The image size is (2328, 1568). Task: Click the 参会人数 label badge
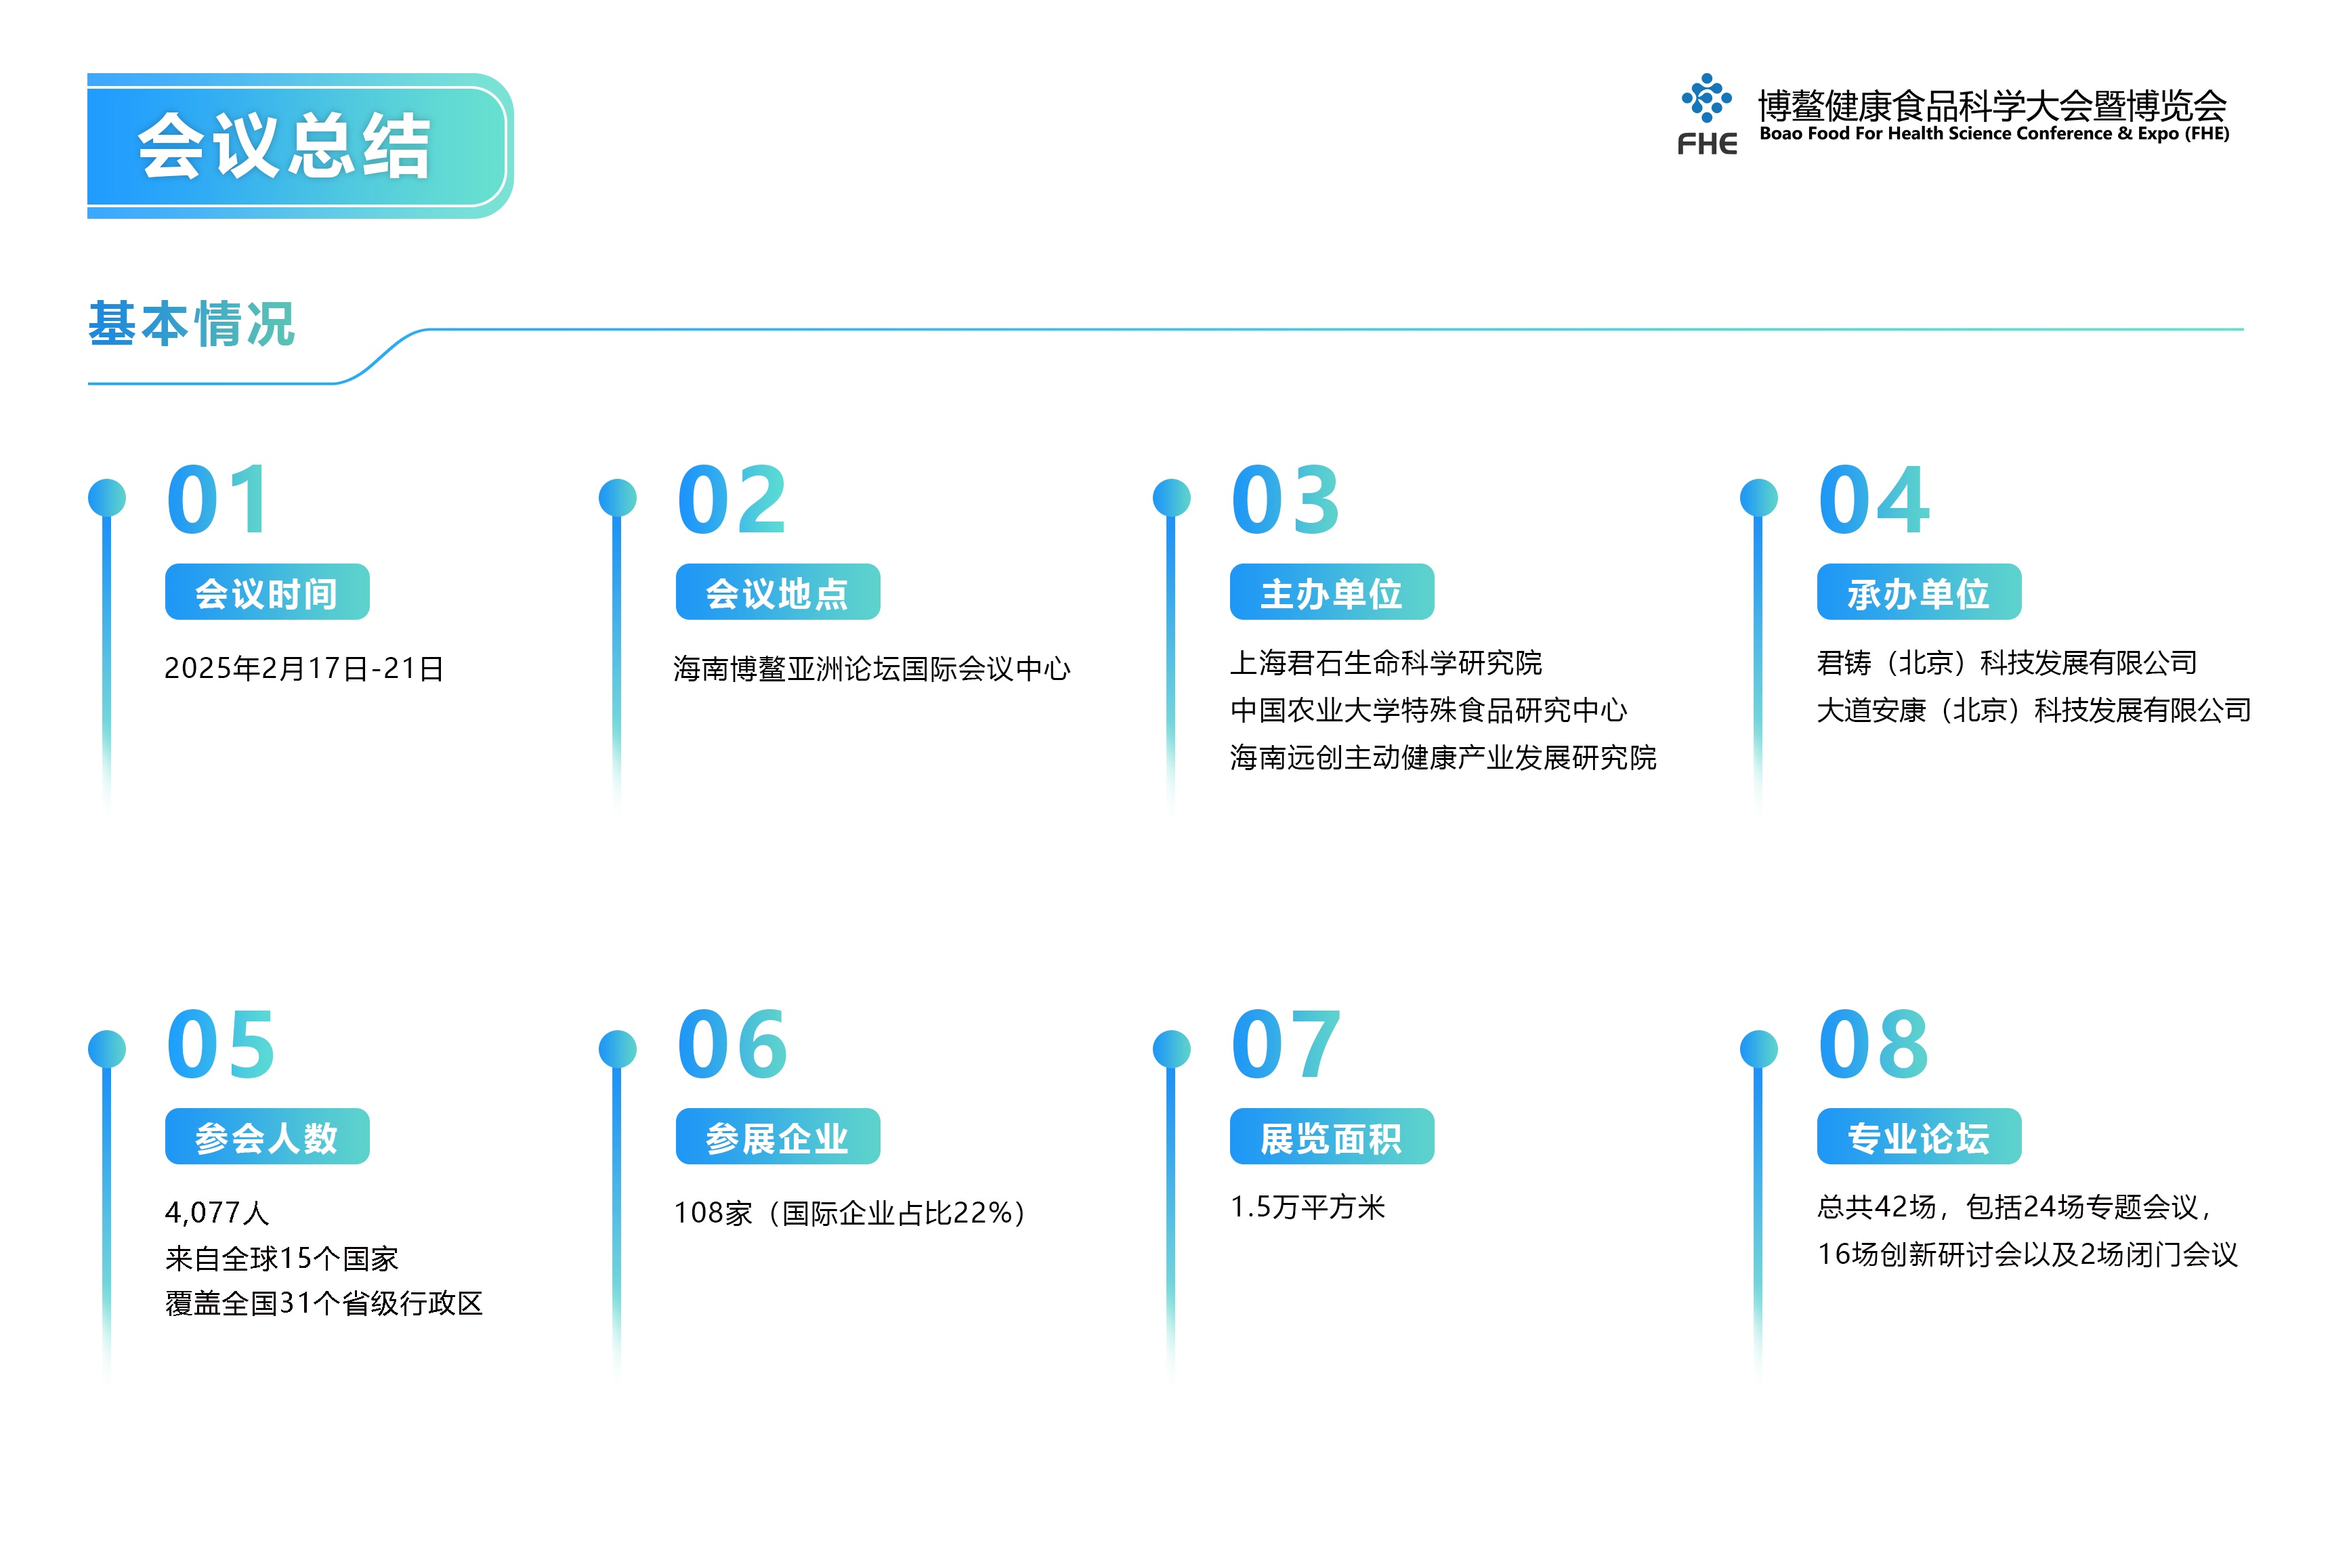click(267, 1136)
